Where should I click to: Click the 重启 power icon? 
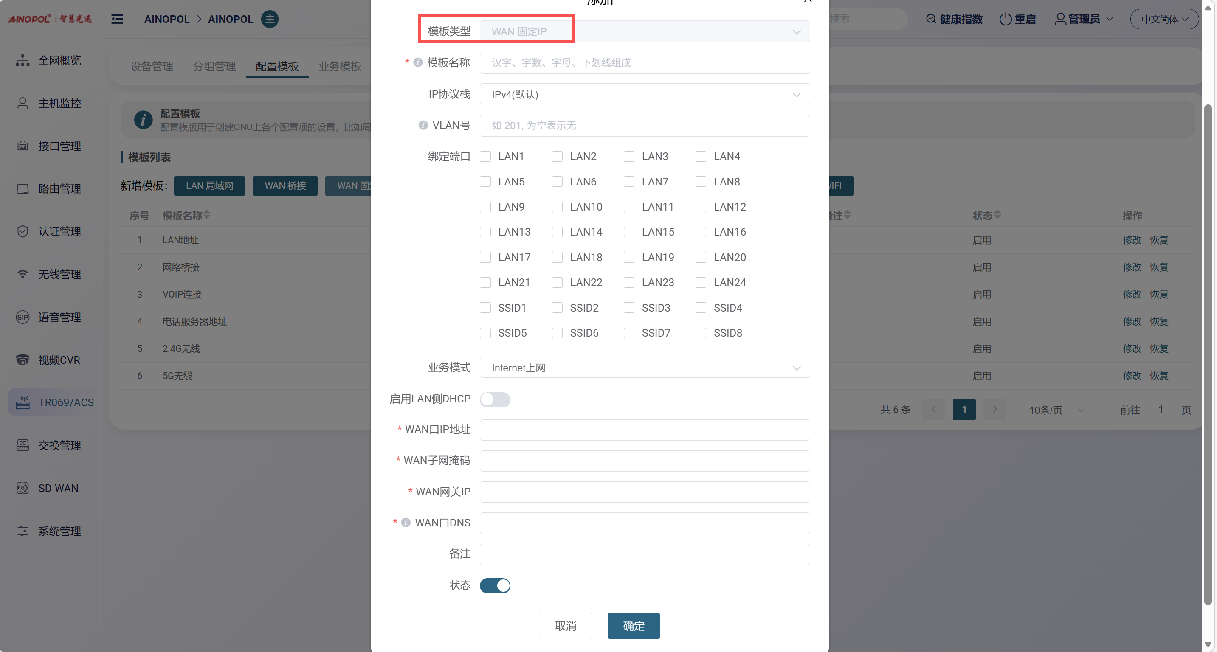1006,19
